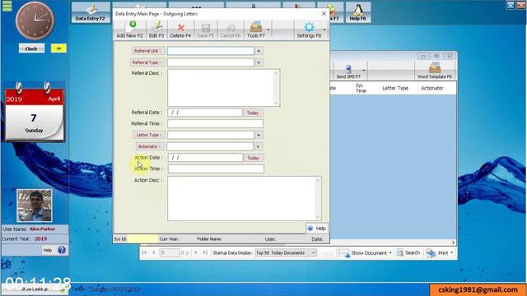The width and height of the screenshot is (527, 296).
Task: Click Send SMS F7 in back window
Action: [348, 72]
